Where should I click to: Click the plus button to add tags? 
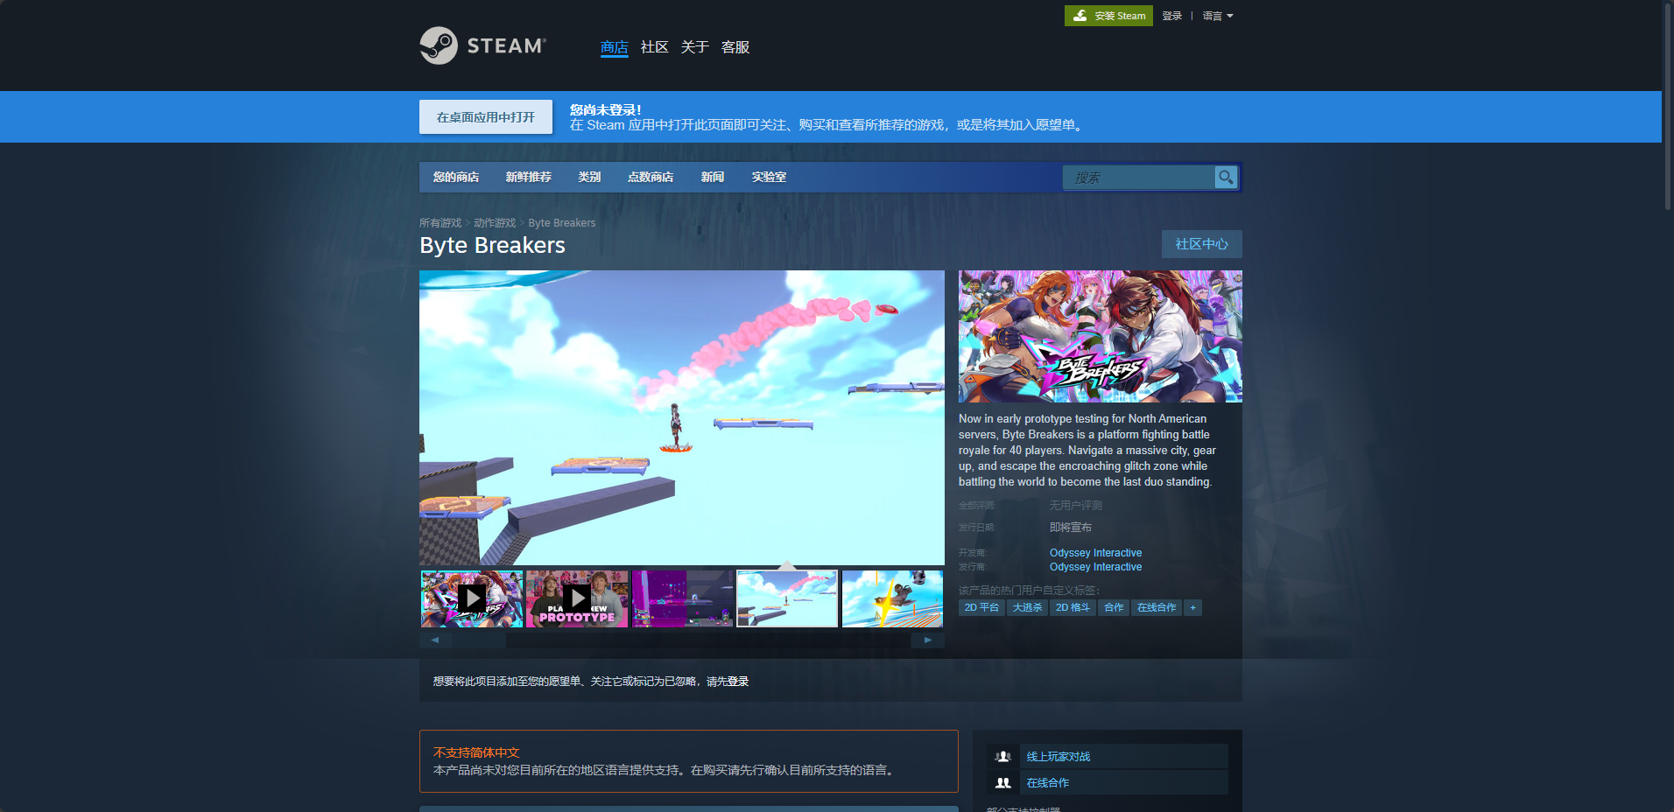1192,607
